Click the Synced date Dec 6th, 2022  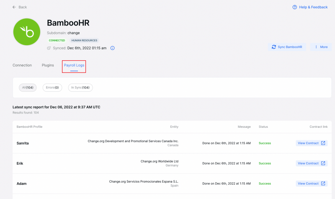pyautogui.click(x=87, y=48)
